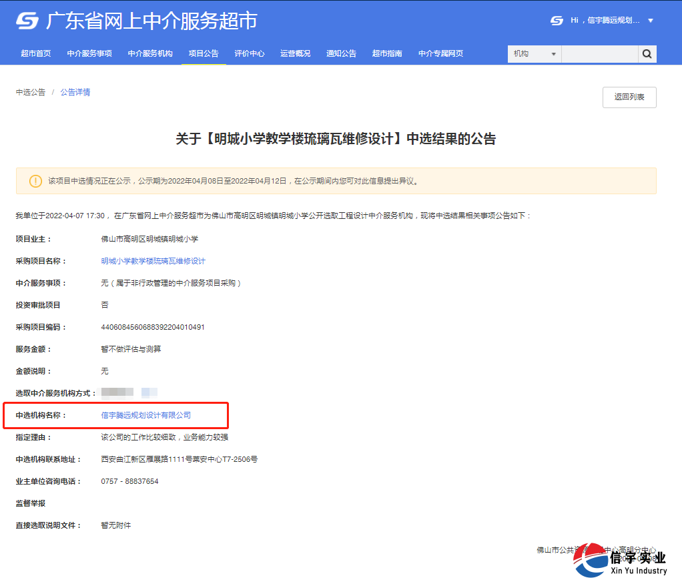Switch to the 超市首页 tab
The height and width of the screenshot is (588, 682).
click(x=36, y=53)
